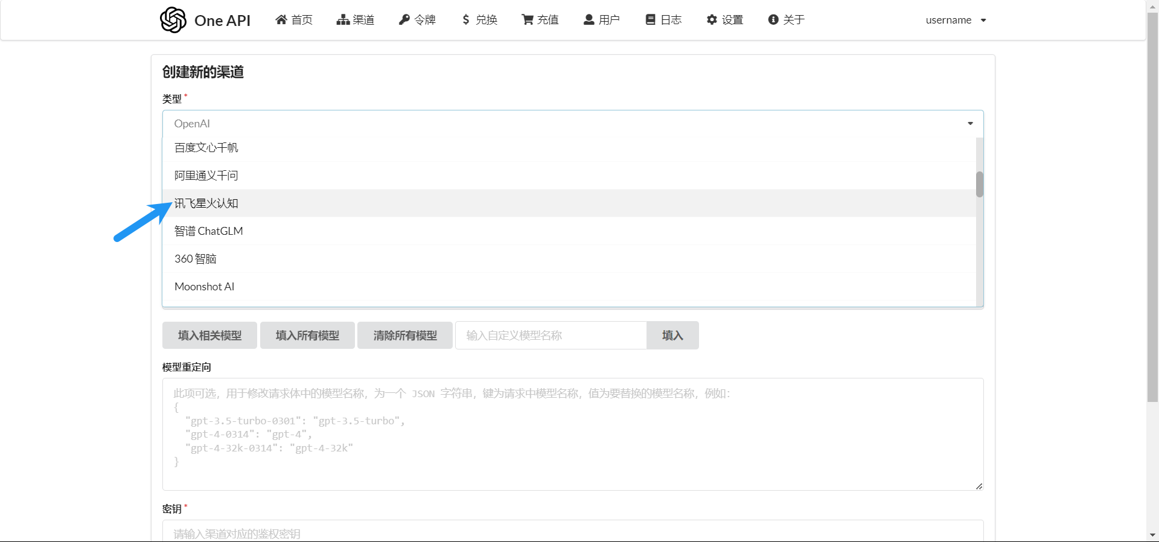
Task: Open the 设置 settings page
Action: [725, 20]
